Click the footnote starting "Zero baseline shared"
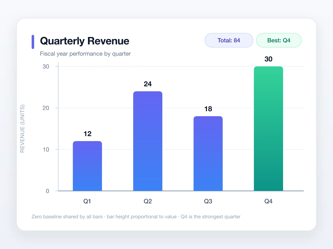Viewport: 333px width, 249px height. [136, 217]
